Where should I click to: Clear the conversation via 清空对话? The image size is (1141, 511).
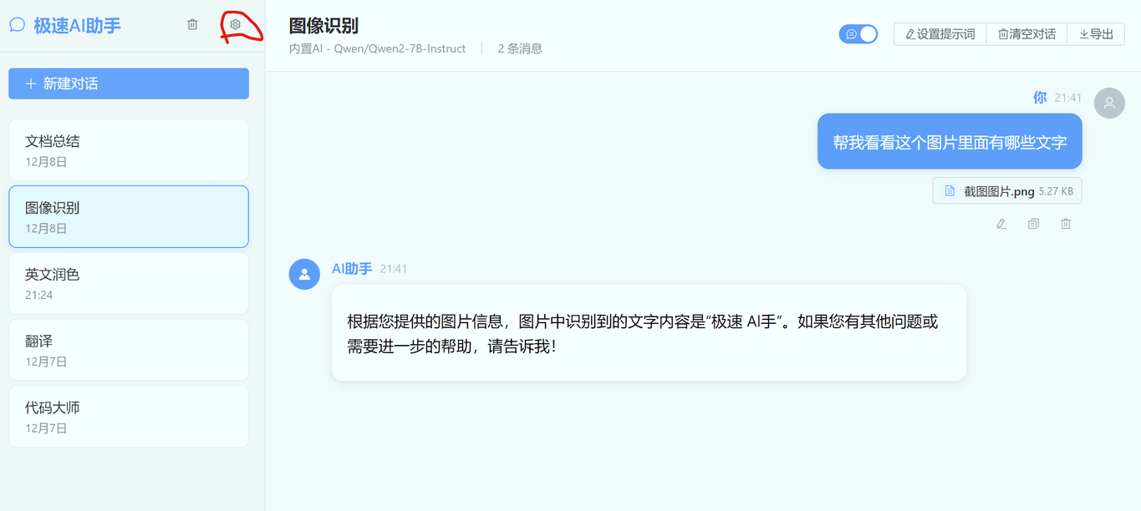[1026, 33]
